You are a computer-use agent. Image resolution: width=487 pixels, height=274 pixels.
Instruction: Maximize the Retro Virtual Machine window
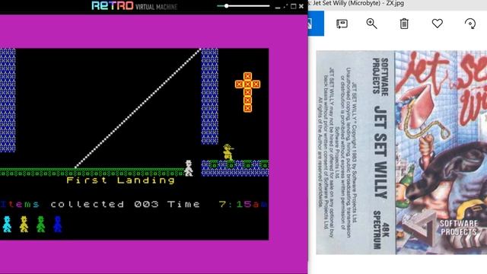(x=293, y=6)
